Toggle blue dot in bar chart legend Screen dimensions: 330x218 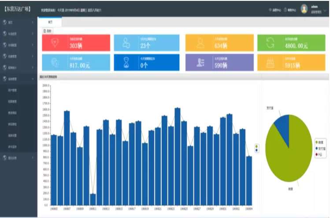(256, 150)
